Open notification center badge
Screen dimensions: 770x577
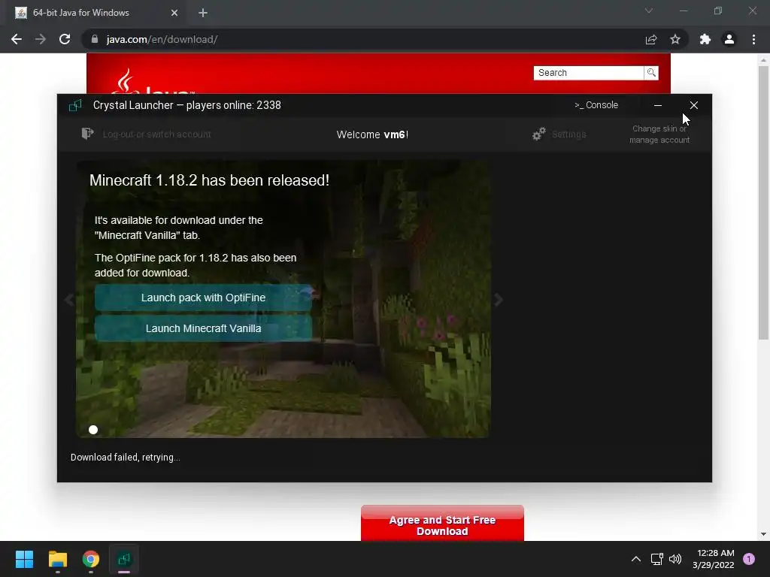(749, 559)
